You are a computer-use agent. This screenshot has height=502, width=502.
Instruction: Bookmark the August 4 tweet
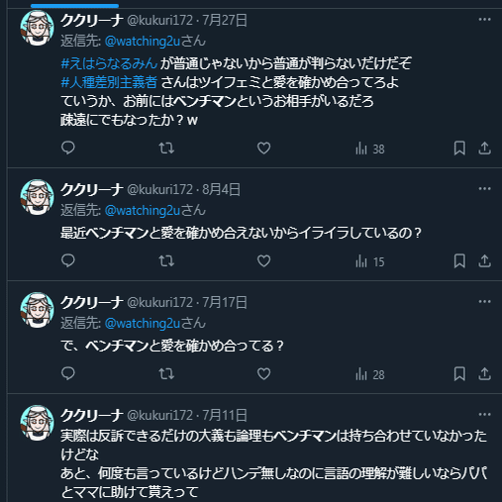coord(459,261)
